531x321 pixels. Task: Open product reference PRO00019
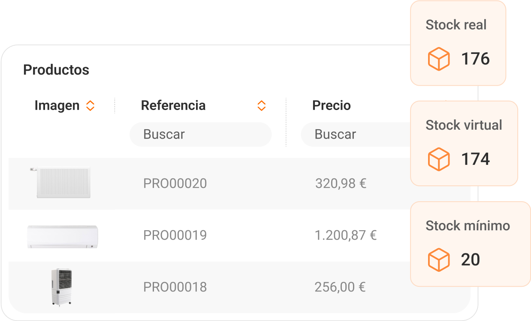coord(175,235)
